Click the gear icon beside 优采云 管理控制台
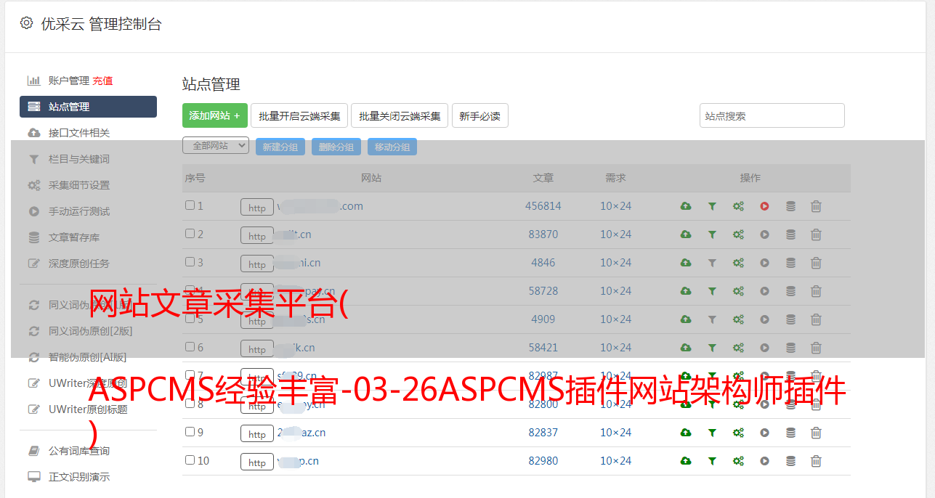 [x=26, y=23]
